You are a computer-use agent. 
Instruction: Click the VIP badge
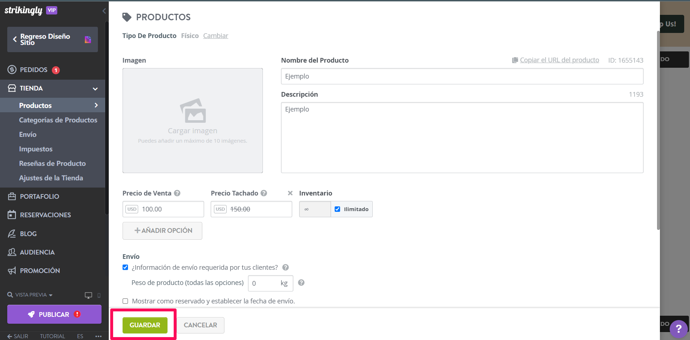coord(52,10)
